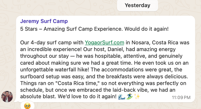Click the surfer emoji in message
This screenshot has height=109, width=201.
pos(130,97)
